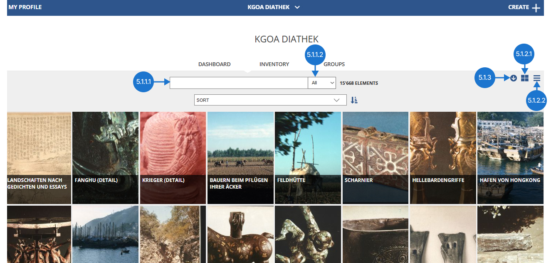Switch to grid tile view
The image size is (551, 263).
tap(525, 78)
